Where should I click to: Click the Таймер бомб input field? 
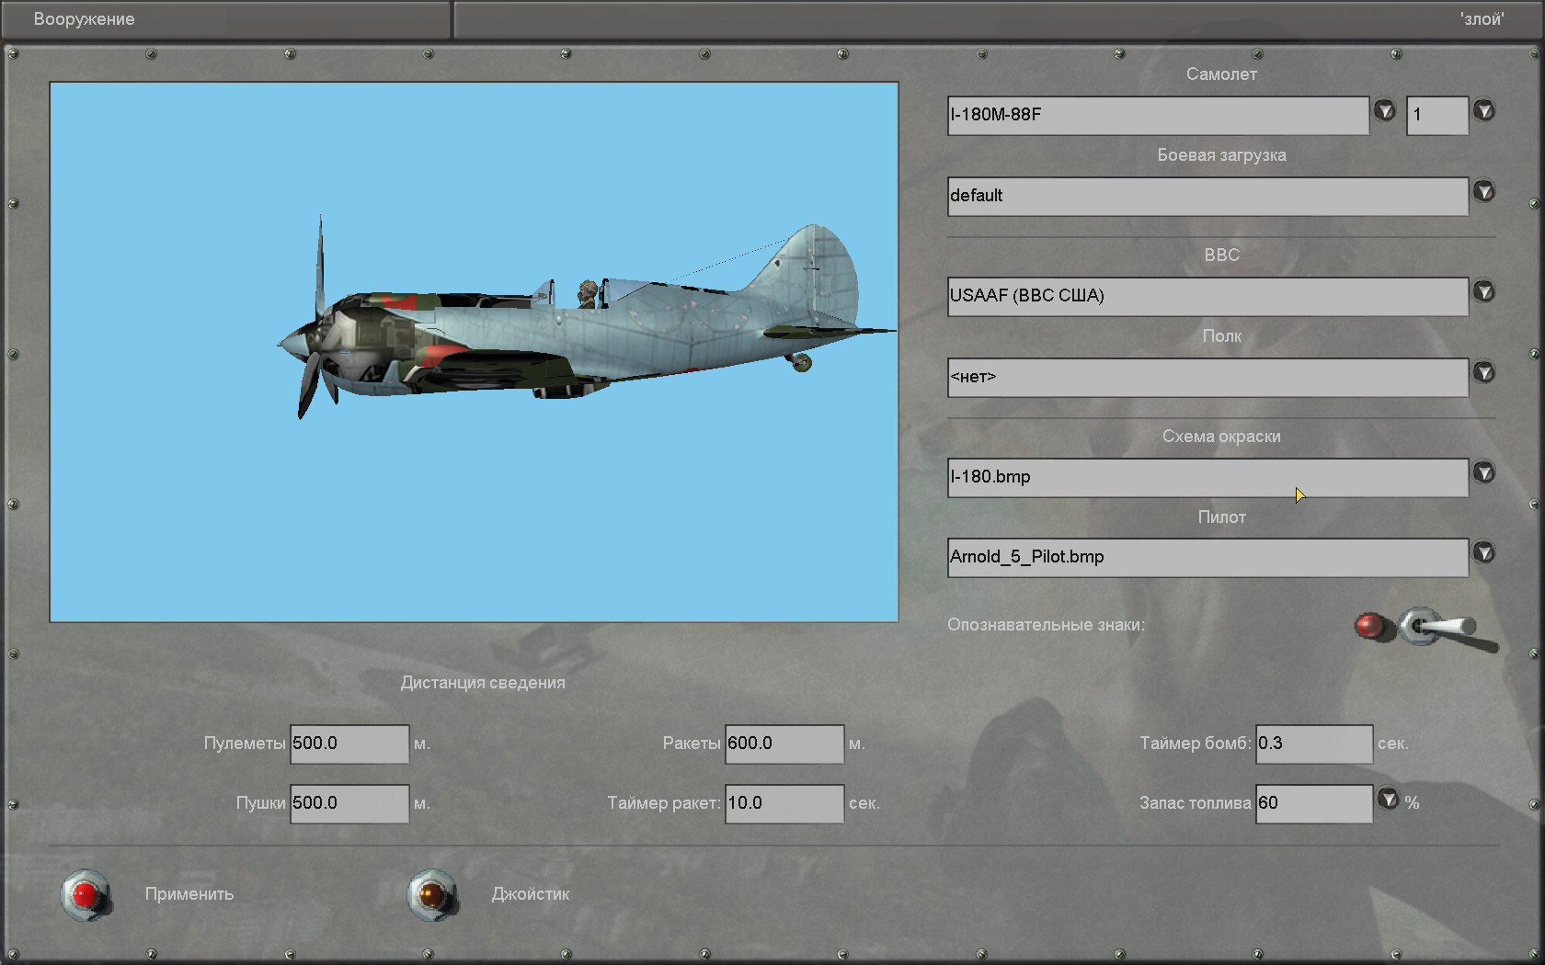coord(1314,744)
